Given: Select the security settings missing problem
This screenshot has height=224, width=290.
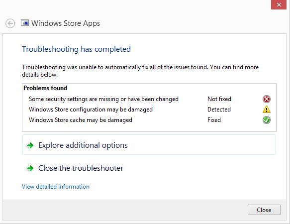Looking at the screenshot, I should click(103, 99).
